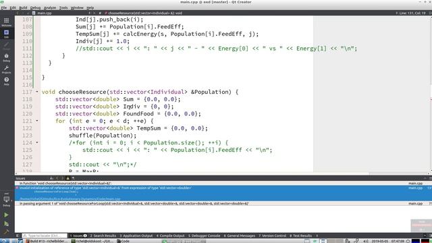Open the Welcome mode in sidebar
This screenshot has width=432, height=243.
point(6,22)
